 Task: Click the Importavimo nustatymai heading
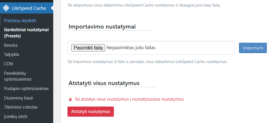[x=102, y=27]
